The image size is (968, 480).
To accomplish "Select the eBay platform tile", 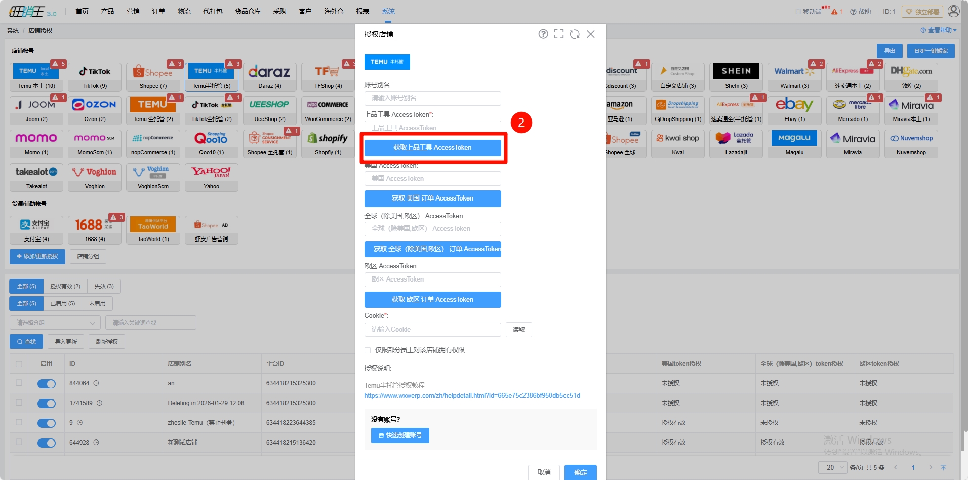I will (794, 110).
